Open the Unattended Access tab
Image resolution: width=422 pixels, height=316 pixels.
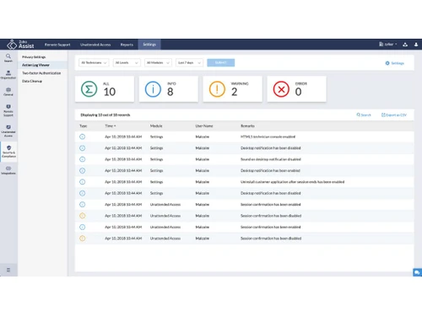pos(95,45)
